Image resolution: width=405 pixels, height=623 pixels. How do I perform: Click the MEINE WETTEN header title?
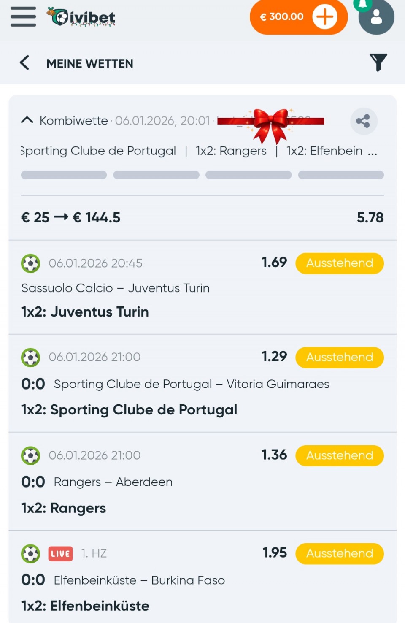pos(90,63)
